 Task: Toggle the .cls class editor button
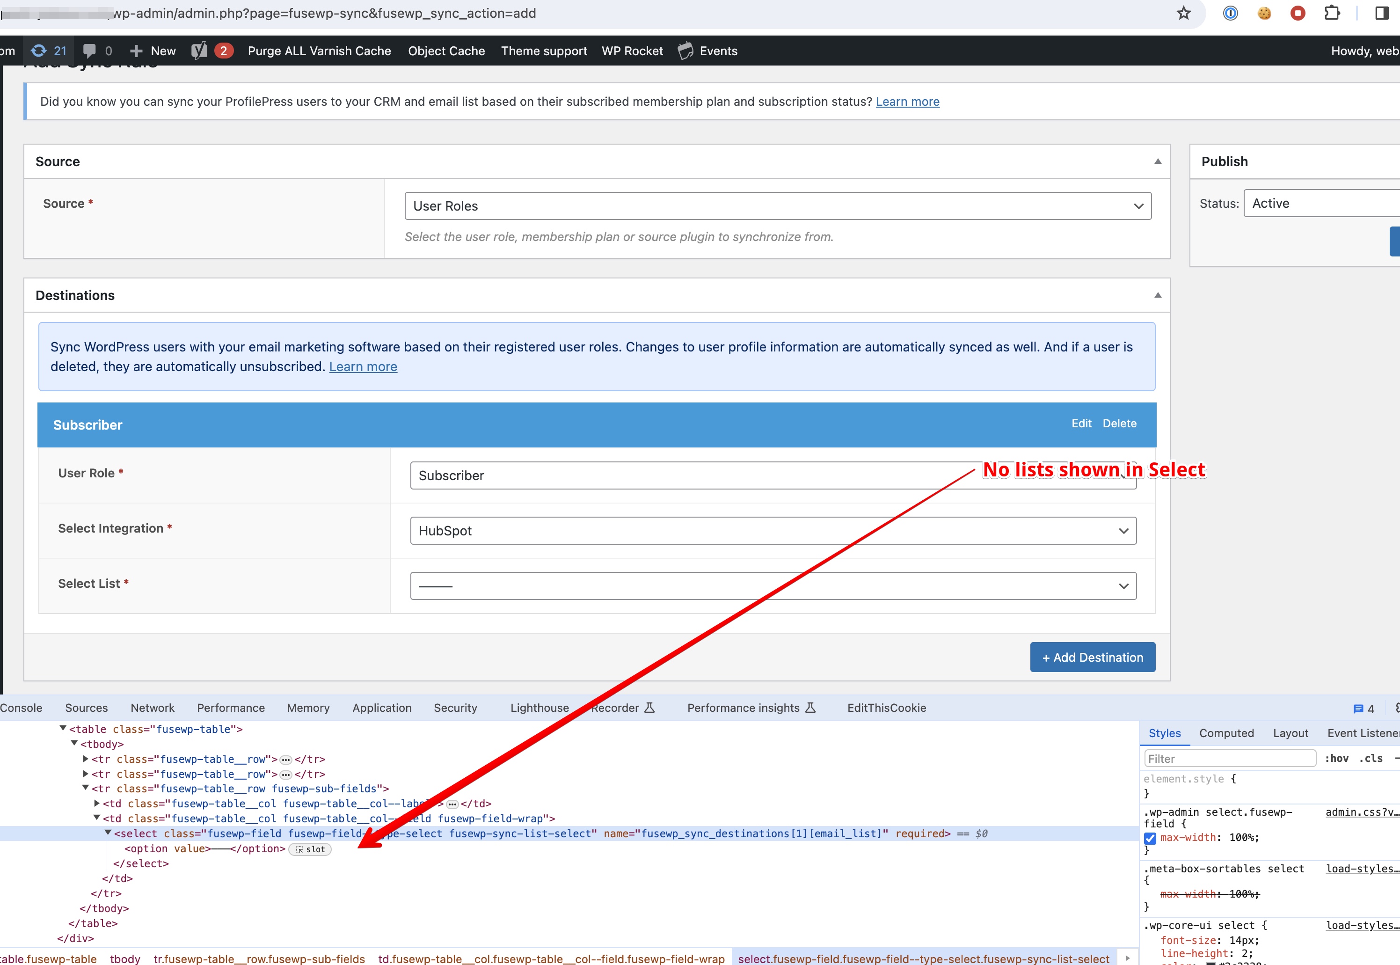tap(1371, 758)
